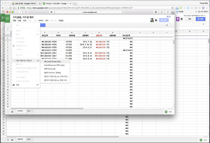Click the Safari downloads circle icon
Screen dimensions: 210x143
(156, 12)
